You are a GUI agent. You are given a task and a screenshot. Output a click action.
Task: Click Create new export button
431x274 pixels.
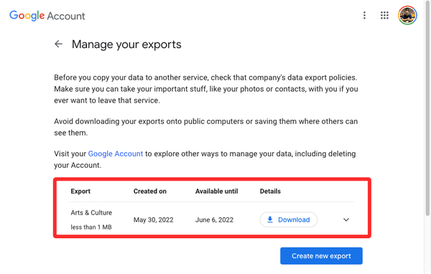321,256
